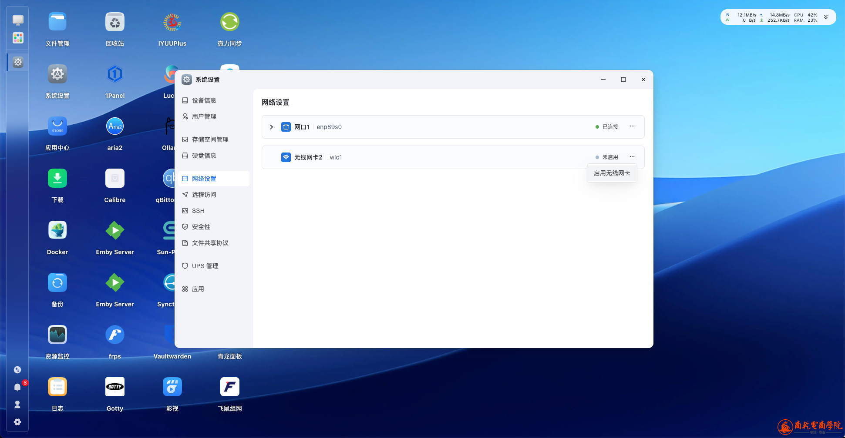Open the Docker desktop icon
845x438 pixels.
click(x=57, y=230)
